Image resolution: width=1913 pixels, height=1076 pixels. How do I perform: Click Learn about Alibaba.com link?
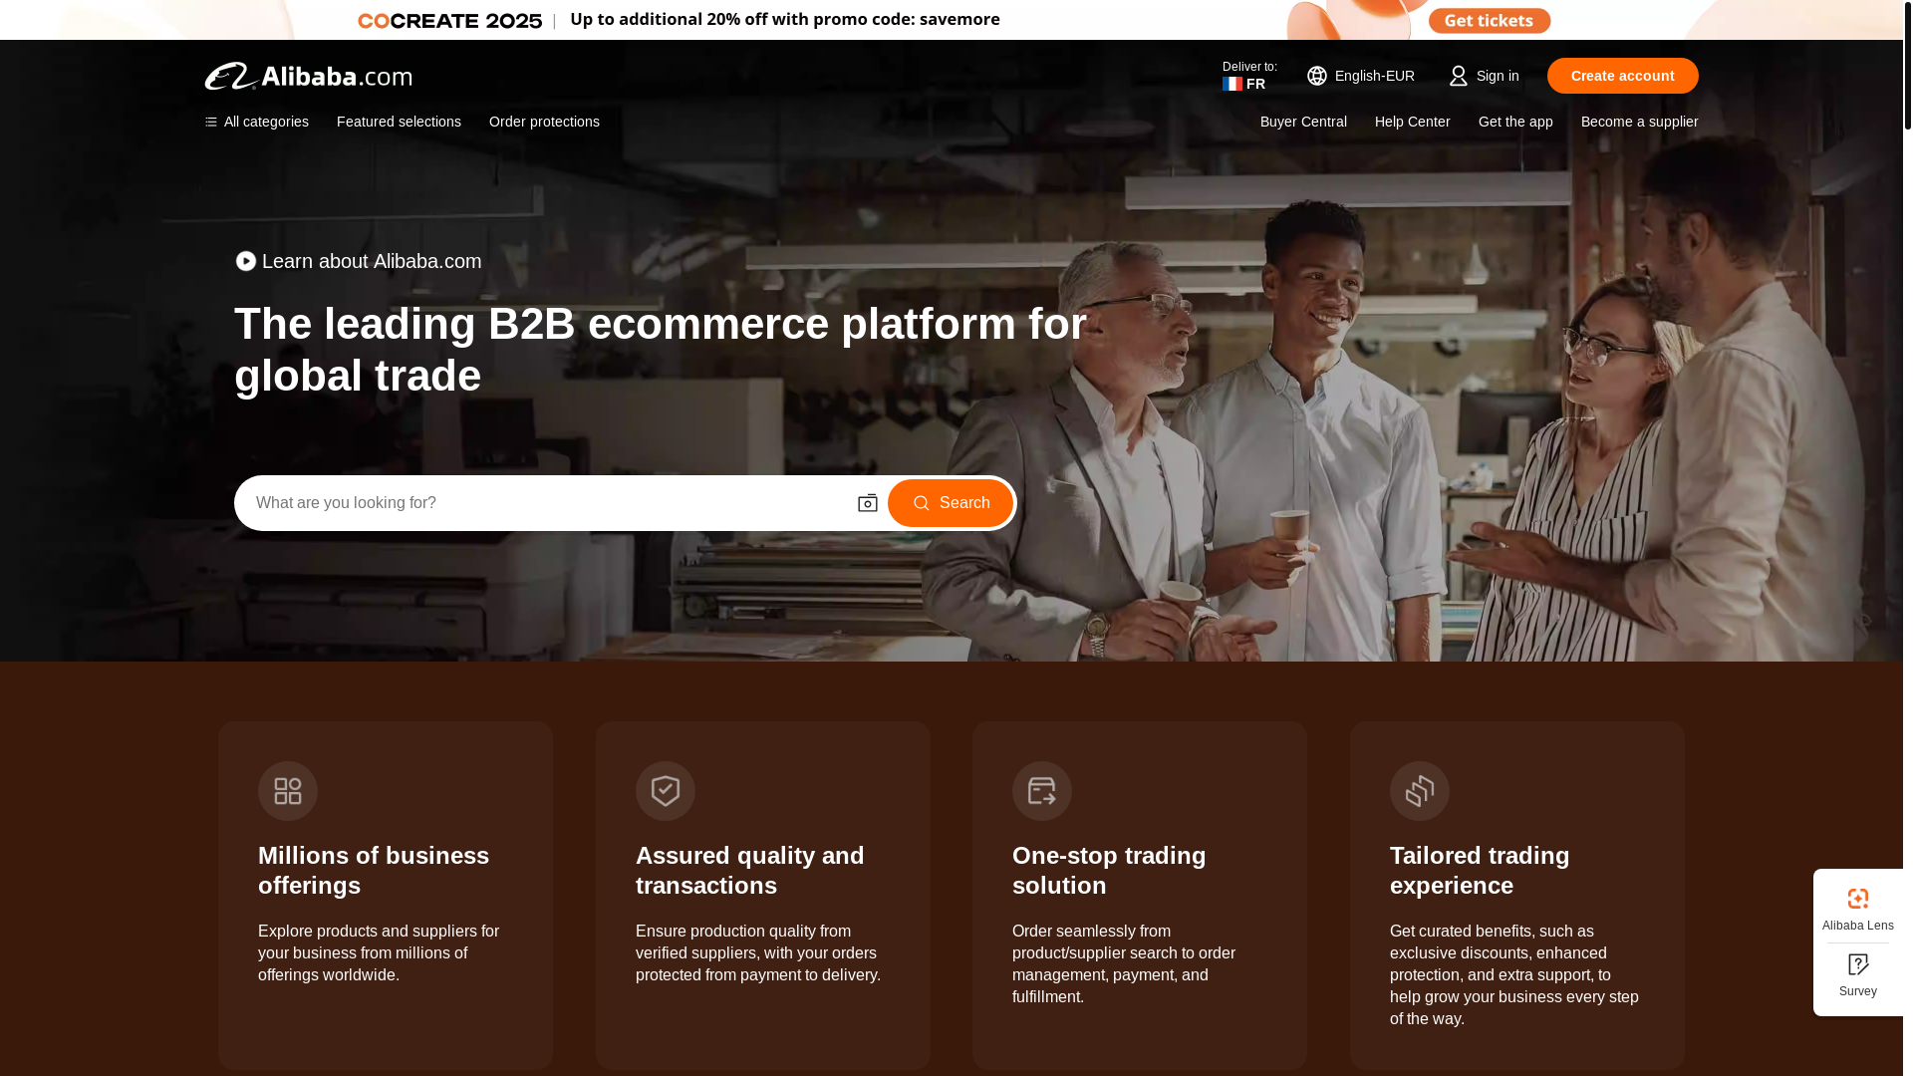(x=371, y=261)
